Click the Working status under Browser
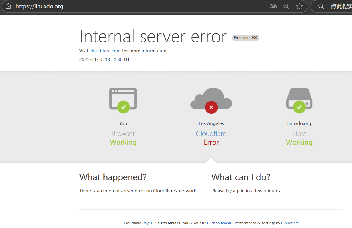 [x=123, y=142]
